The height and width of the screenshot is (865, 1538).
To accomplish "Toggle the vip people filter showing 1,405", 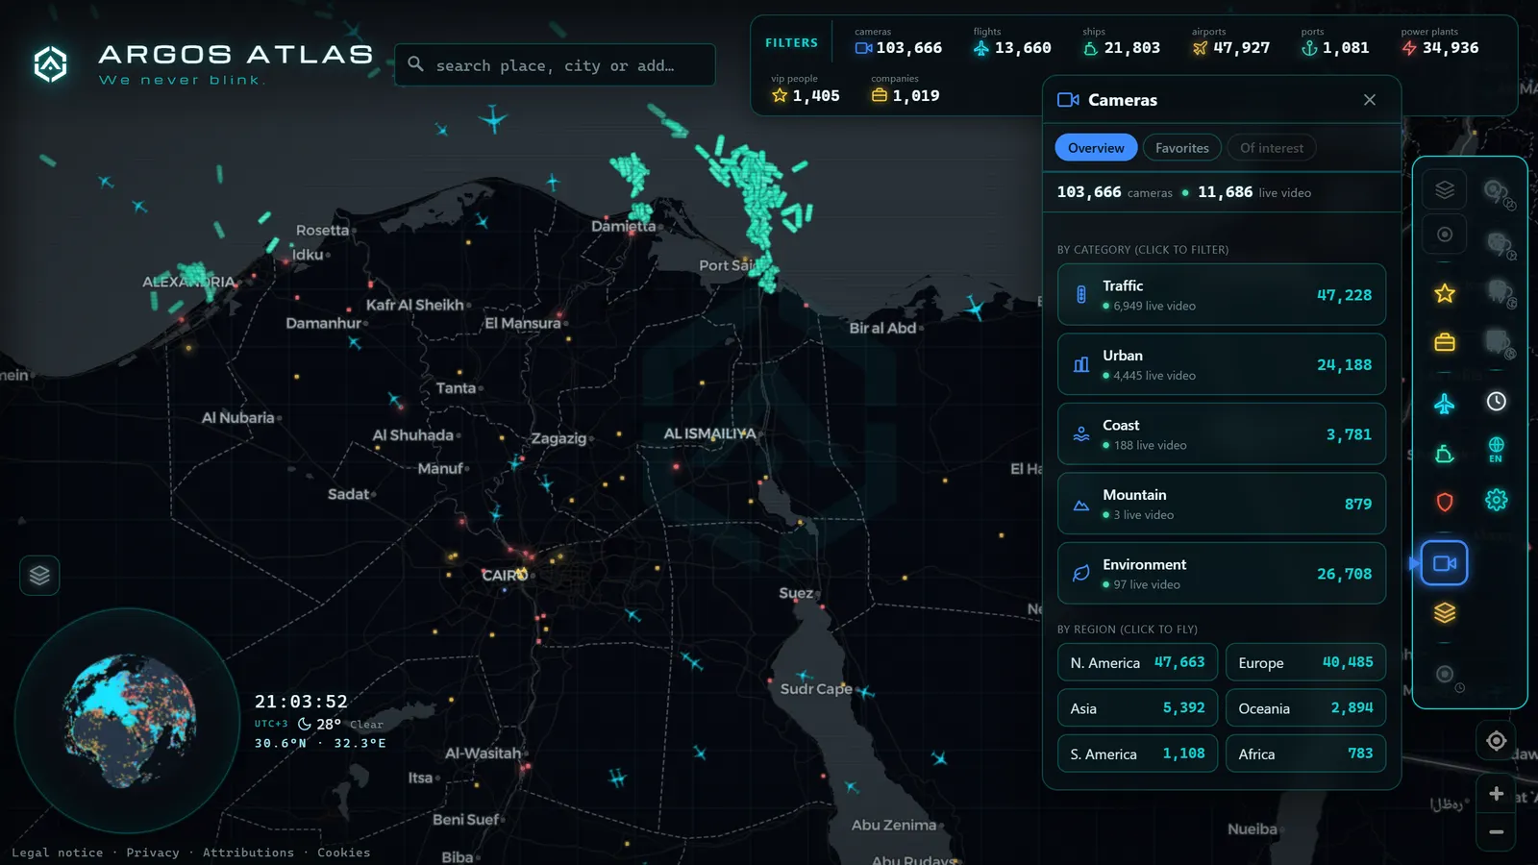I will (x=806, y=90).
